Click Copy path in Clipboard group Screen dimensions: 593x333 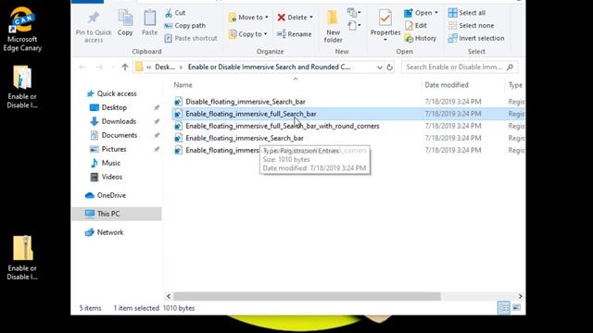click(185, 26)
